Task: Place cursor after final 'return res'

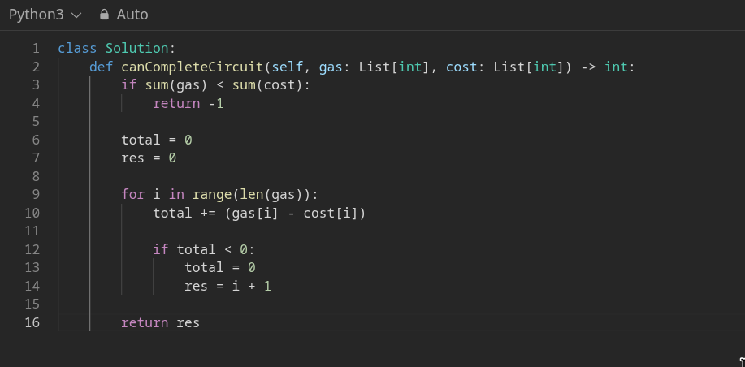Action: click(200, 323)
